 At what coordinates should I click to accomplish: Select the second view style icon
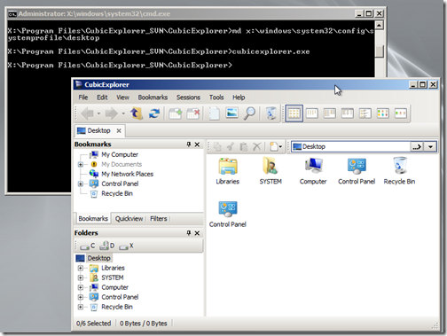pyautogui.click(x=312, y=113)
